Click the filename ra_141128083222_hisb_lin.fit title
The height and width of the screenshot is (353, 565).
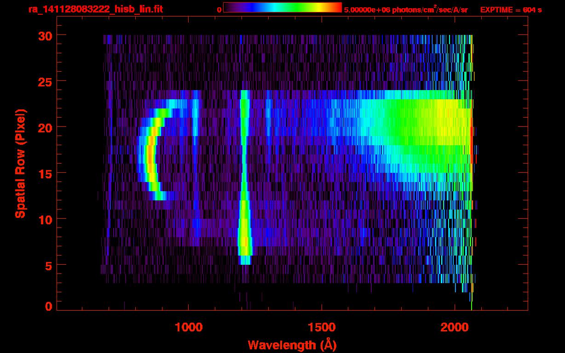(x=95, y=9)
